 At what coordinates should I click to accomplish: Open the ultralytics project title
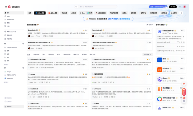tap(98, 89)
